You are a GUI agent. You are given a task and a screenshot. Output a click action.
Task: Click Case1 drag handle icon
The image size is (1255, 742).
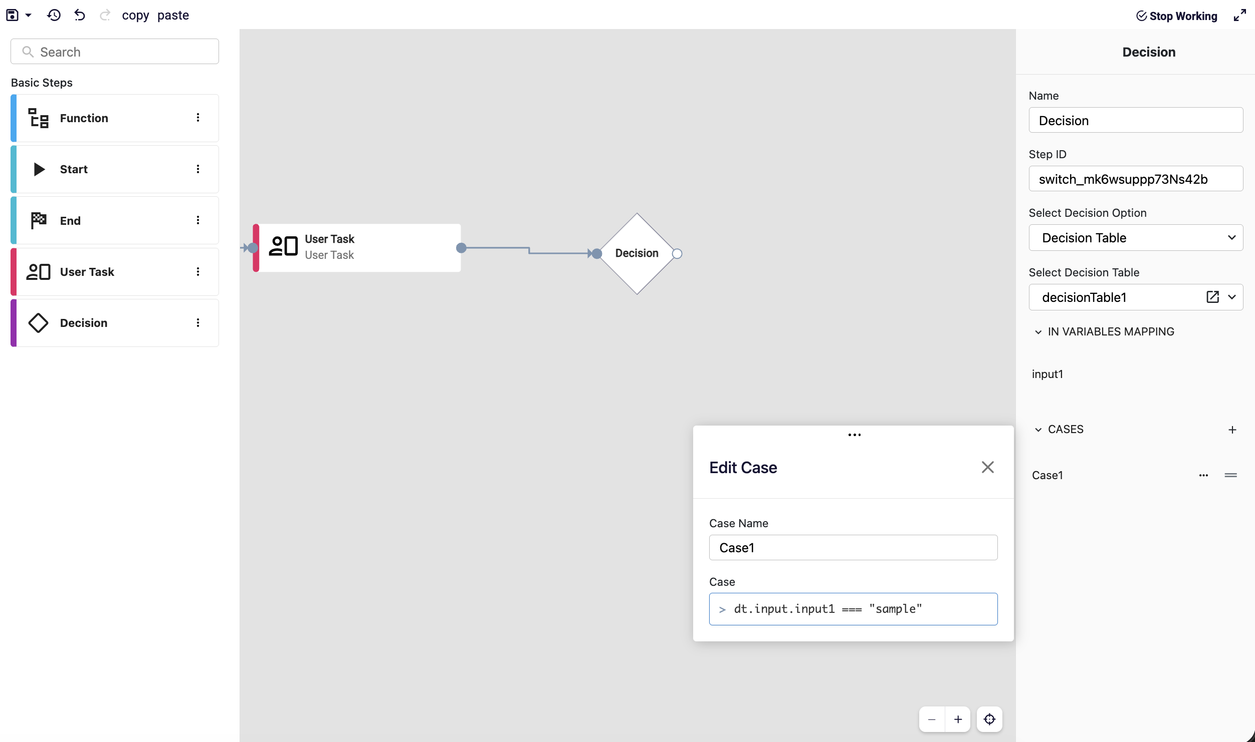click(x=1231, y=475)
